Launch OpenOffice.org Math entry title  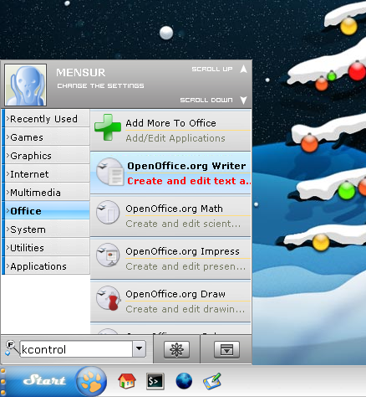tap(174, 209)
